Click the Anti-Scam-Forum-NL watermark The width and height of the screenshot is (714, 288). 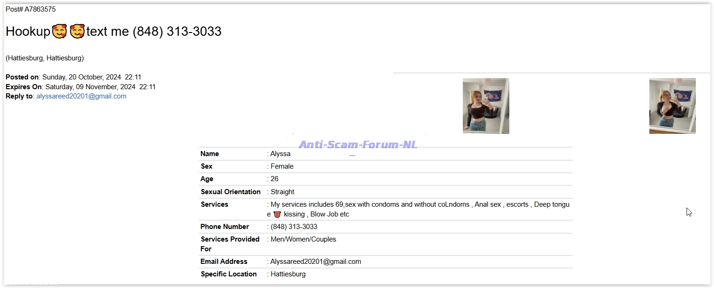click(358, 144)
